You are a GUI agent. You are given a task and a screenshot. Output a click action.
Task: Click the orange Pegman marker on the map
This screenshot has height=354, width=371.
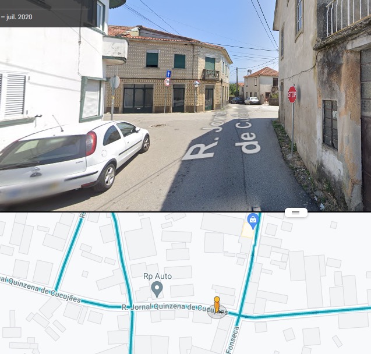pyautogui.click(x=217, y=305)
